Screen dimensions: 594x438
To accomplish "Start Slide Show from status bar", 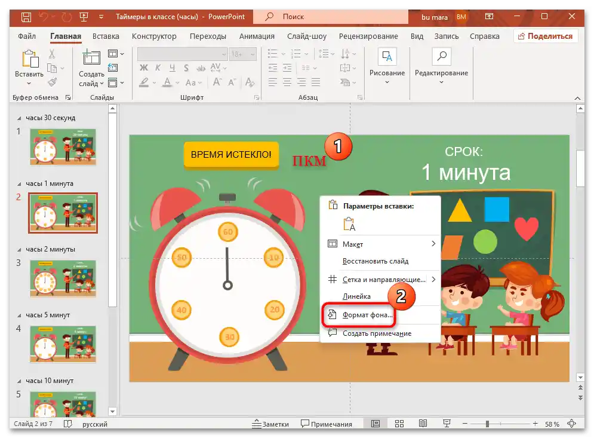I will point(447,424).
